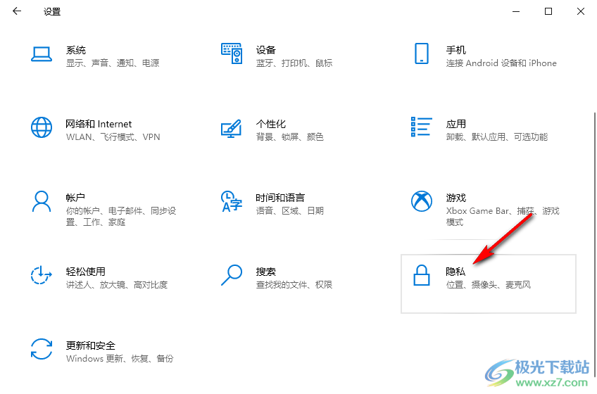597x394 pixels.
Task: Click the 搜索 magnifier icon
Action: click(x=232, y=275)
